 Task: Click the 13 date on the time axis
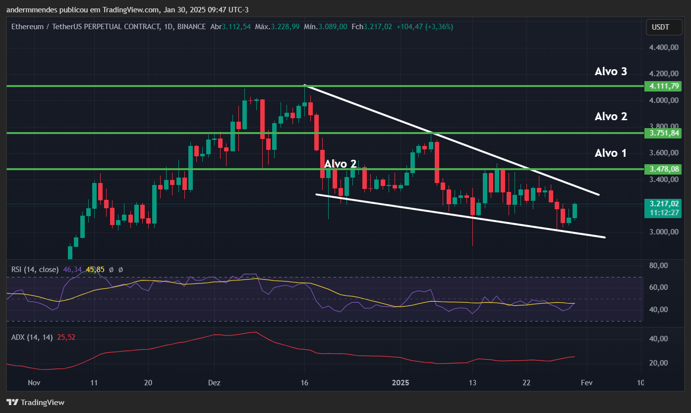click(472, 383)
